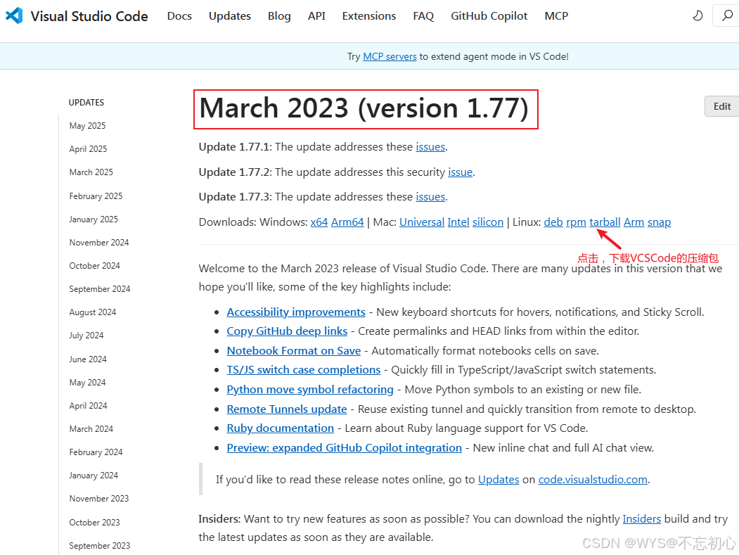
Task: Select February 2024 in the updates sidebar
Action: (96, 452)
